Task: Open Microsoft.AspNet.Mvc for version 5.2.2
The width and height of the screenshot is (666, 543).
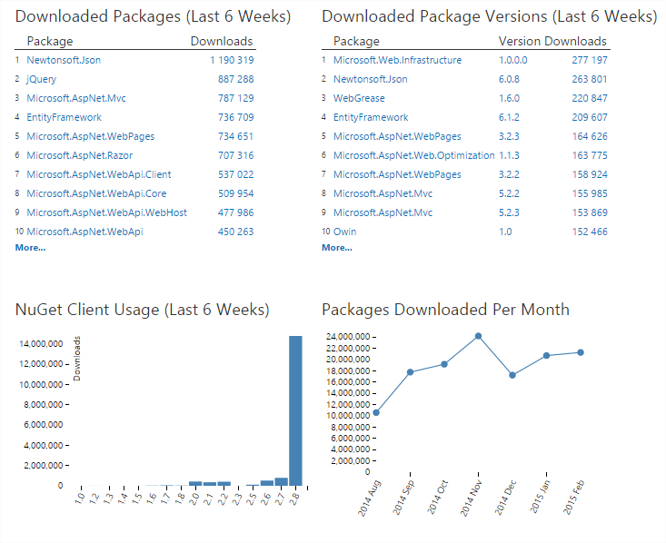Action: (x=383, y=193)
